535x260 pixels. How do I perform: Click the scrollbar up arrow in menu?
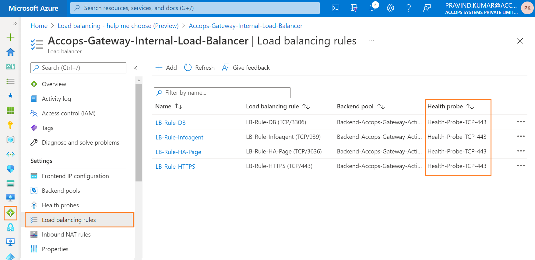[139, 80]
